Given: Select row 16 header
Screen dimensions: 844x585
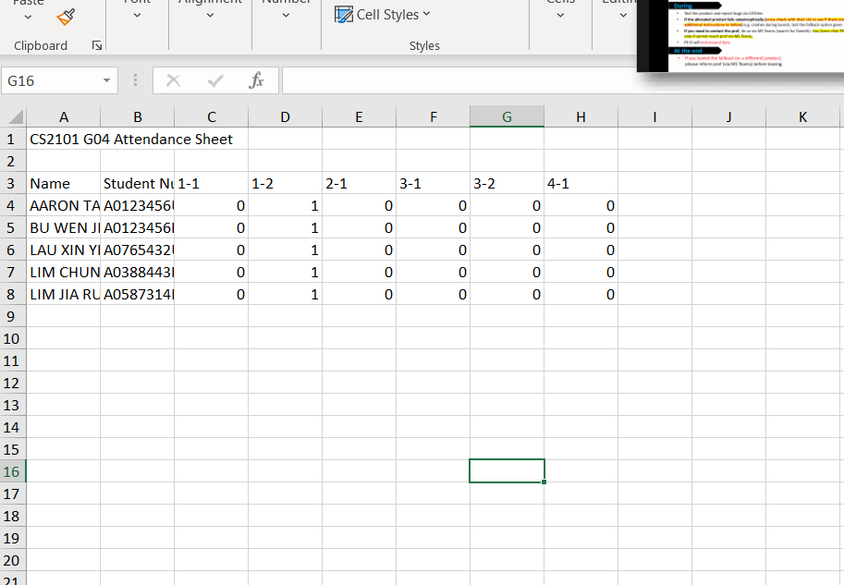Looking at the screenshot, I should (13, 471).
